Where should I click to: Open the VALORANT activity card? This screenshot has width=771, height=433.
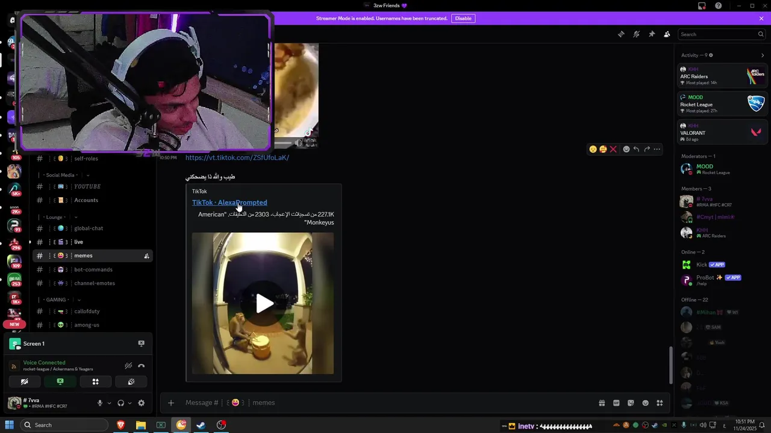point(722,132)
